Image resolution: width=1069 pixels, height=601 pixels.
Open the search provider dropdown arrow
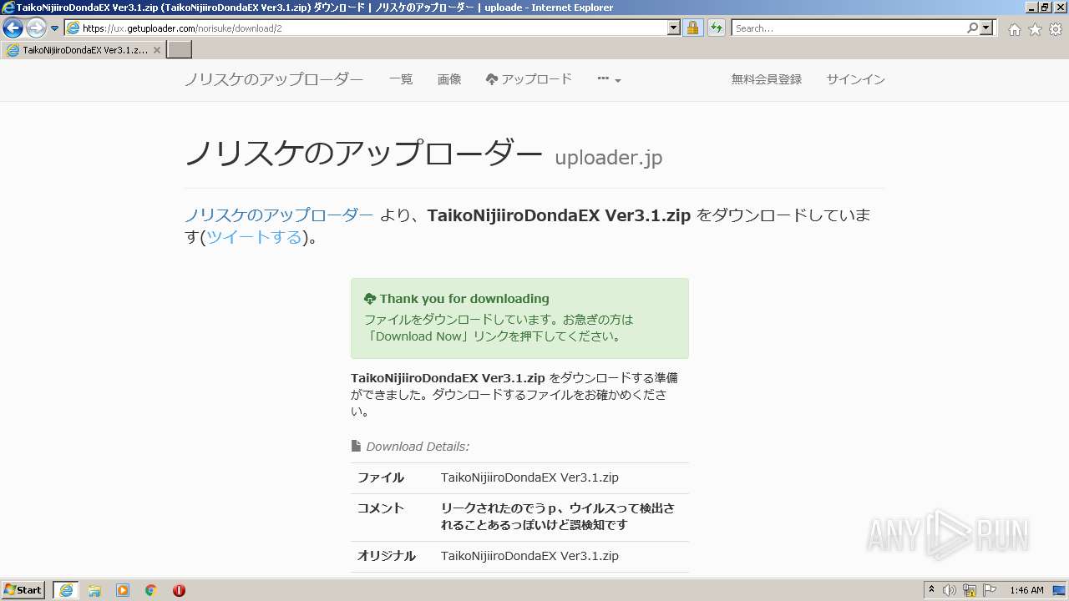[x=987, y=28]
